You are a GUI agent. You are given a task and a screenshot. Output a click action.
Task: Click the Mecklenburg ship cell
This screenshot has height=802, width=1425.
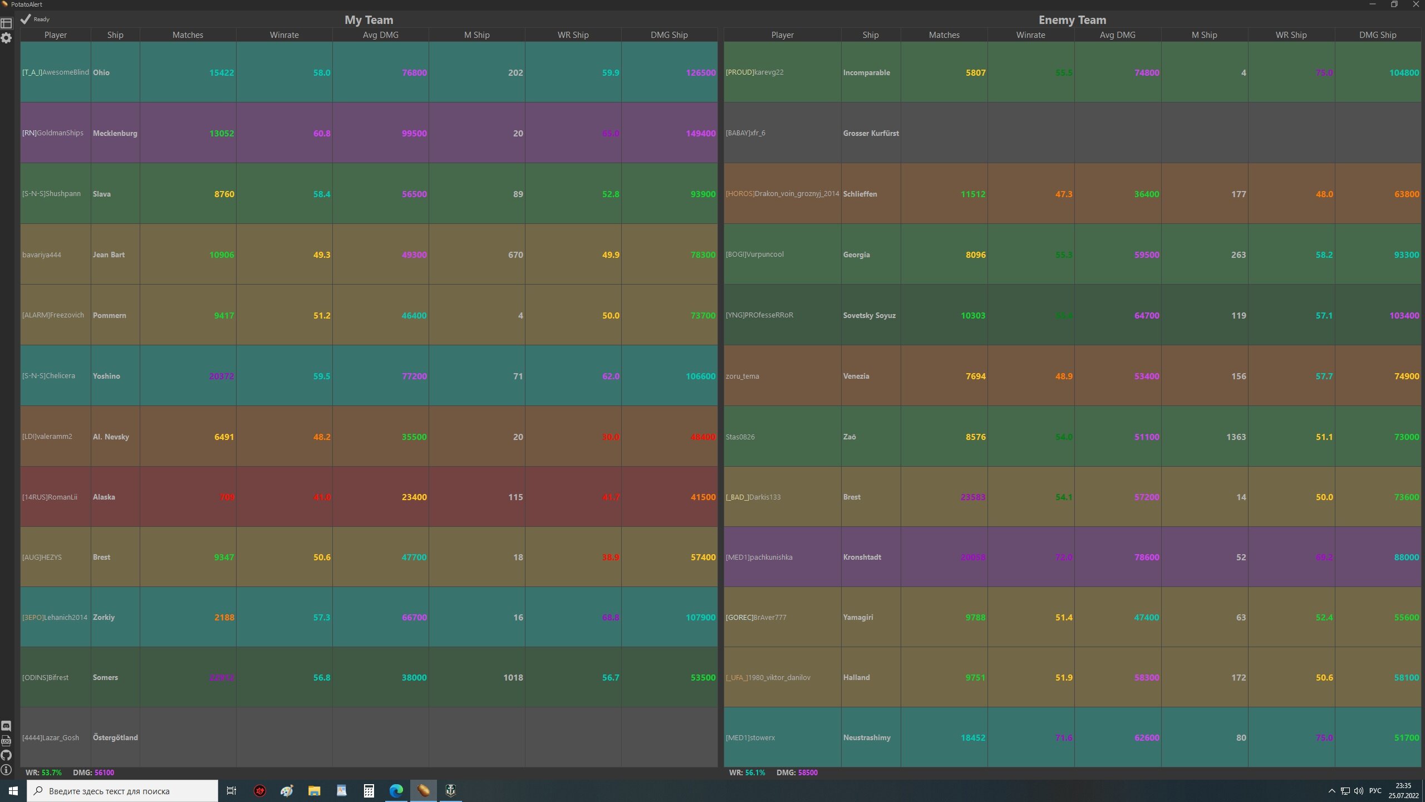pyautogui.click(x=115, y=133)
